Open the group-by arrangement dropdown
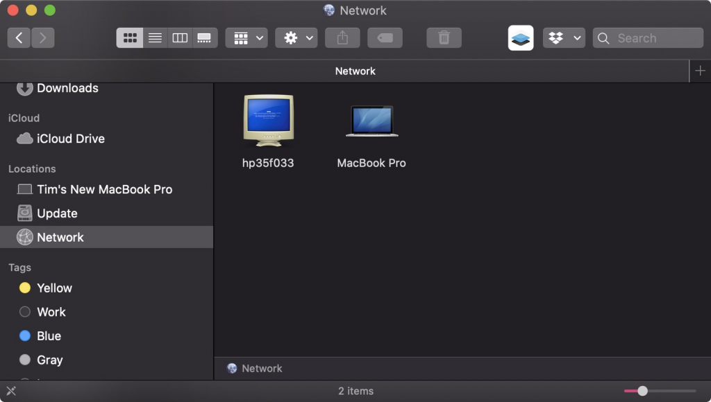This screenshot has width=711, height=402. 246,38
